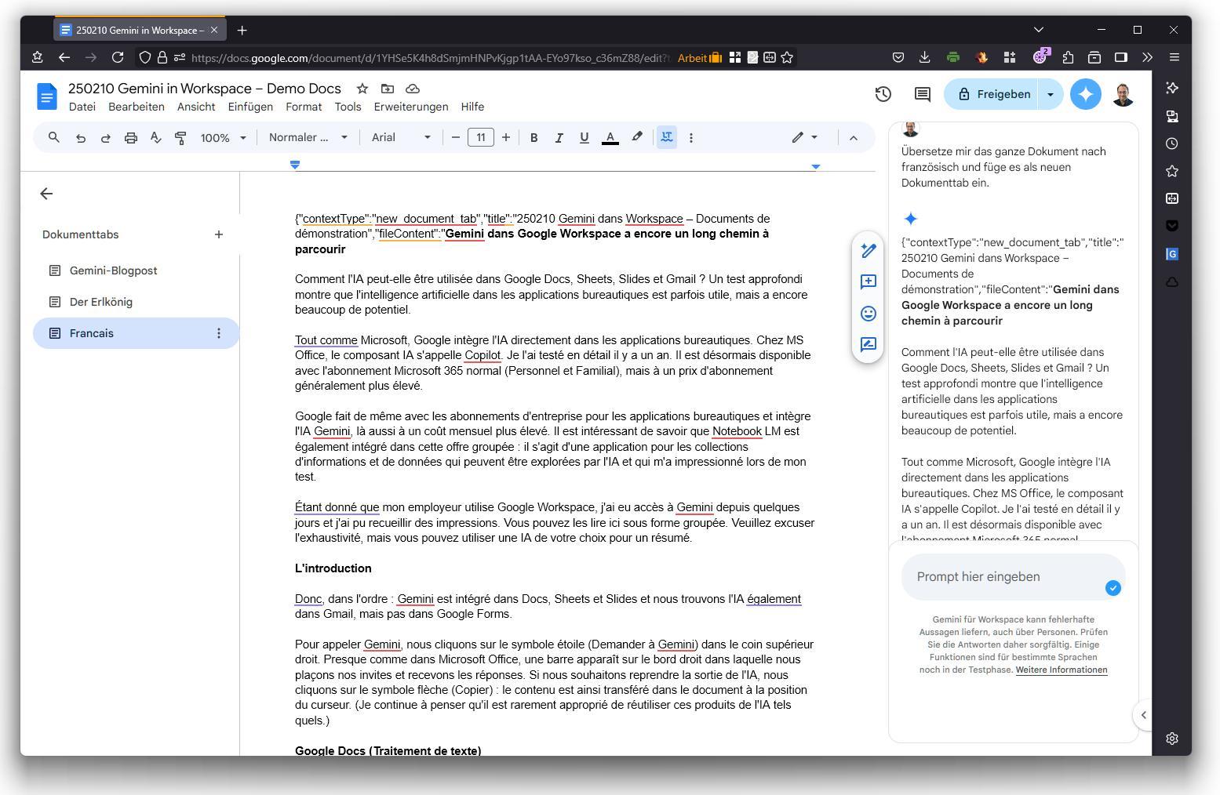Close the Dokumenttabs sidebar with back arrow

pyautogui.click(x=46, y=194)
